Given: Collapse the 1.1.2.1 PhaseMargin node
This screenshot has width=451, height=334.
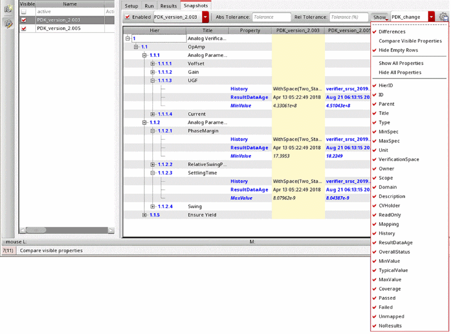Looking at the screenshot, I should (x=153, y=131).
